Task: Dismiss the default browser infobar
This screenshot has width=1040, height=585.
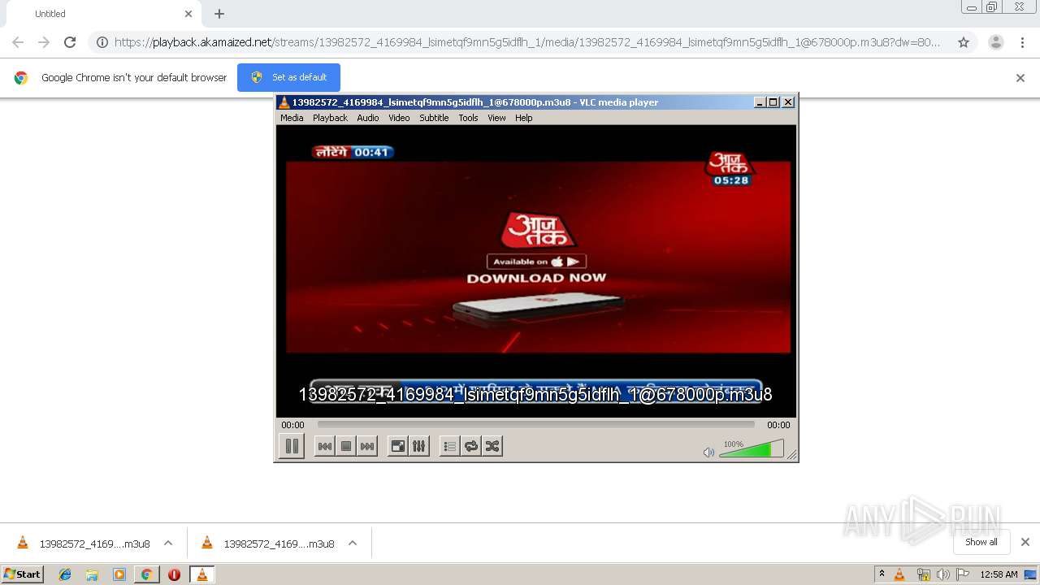Action: pos(1020,78)
